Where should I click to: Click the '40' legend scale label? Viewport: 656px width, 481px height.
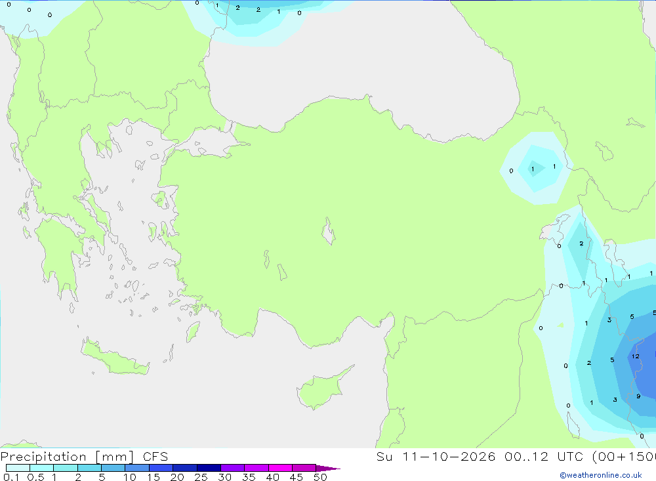tap(272, 477)
